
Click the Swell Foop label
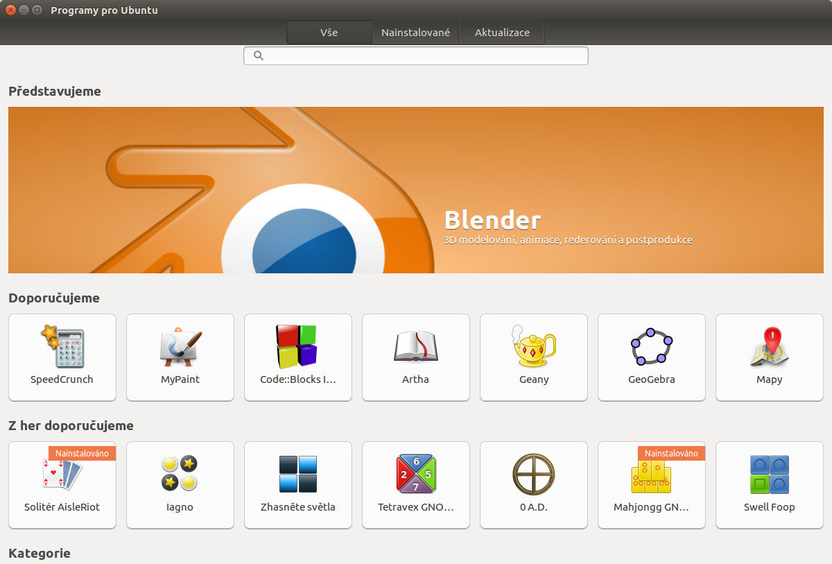coord(770,507)
